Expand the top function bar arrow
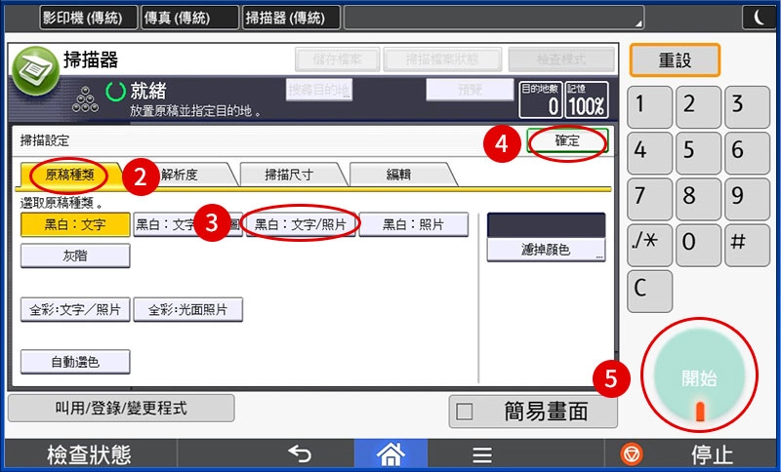This screenshot has width=781, height=472. click(x=639, y=22)
